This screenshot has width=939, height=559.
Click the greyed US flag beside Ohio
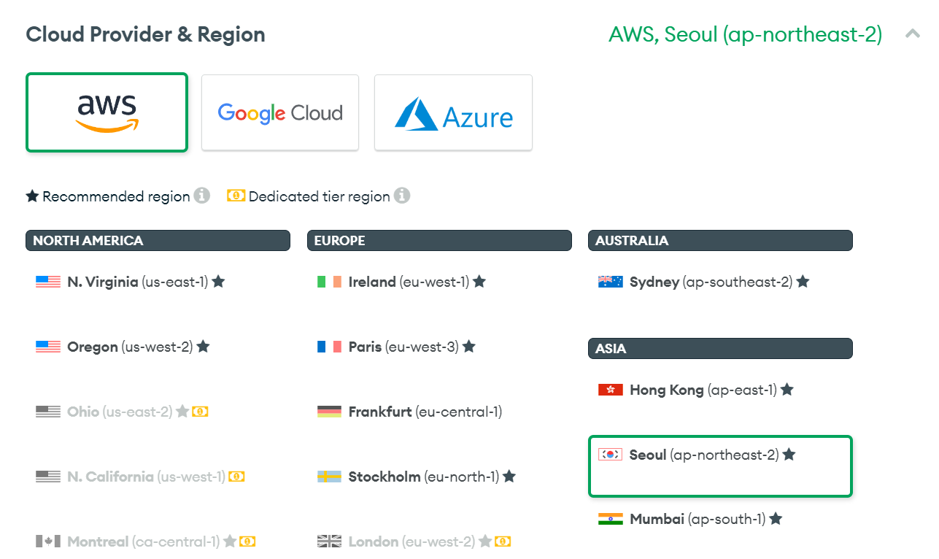(48, 412)
